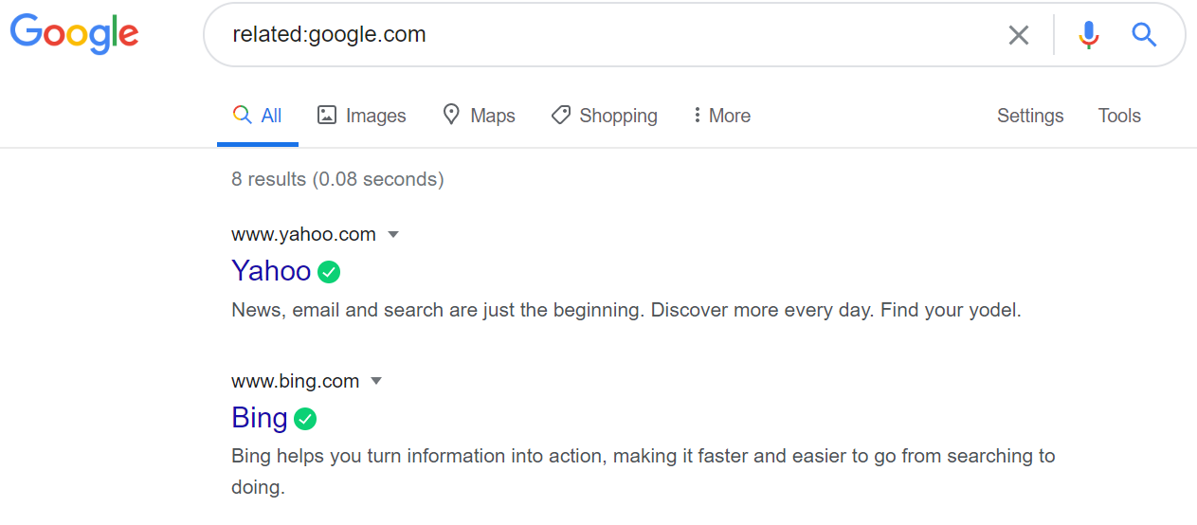Switch to the All results tab

tap(258, 116)
